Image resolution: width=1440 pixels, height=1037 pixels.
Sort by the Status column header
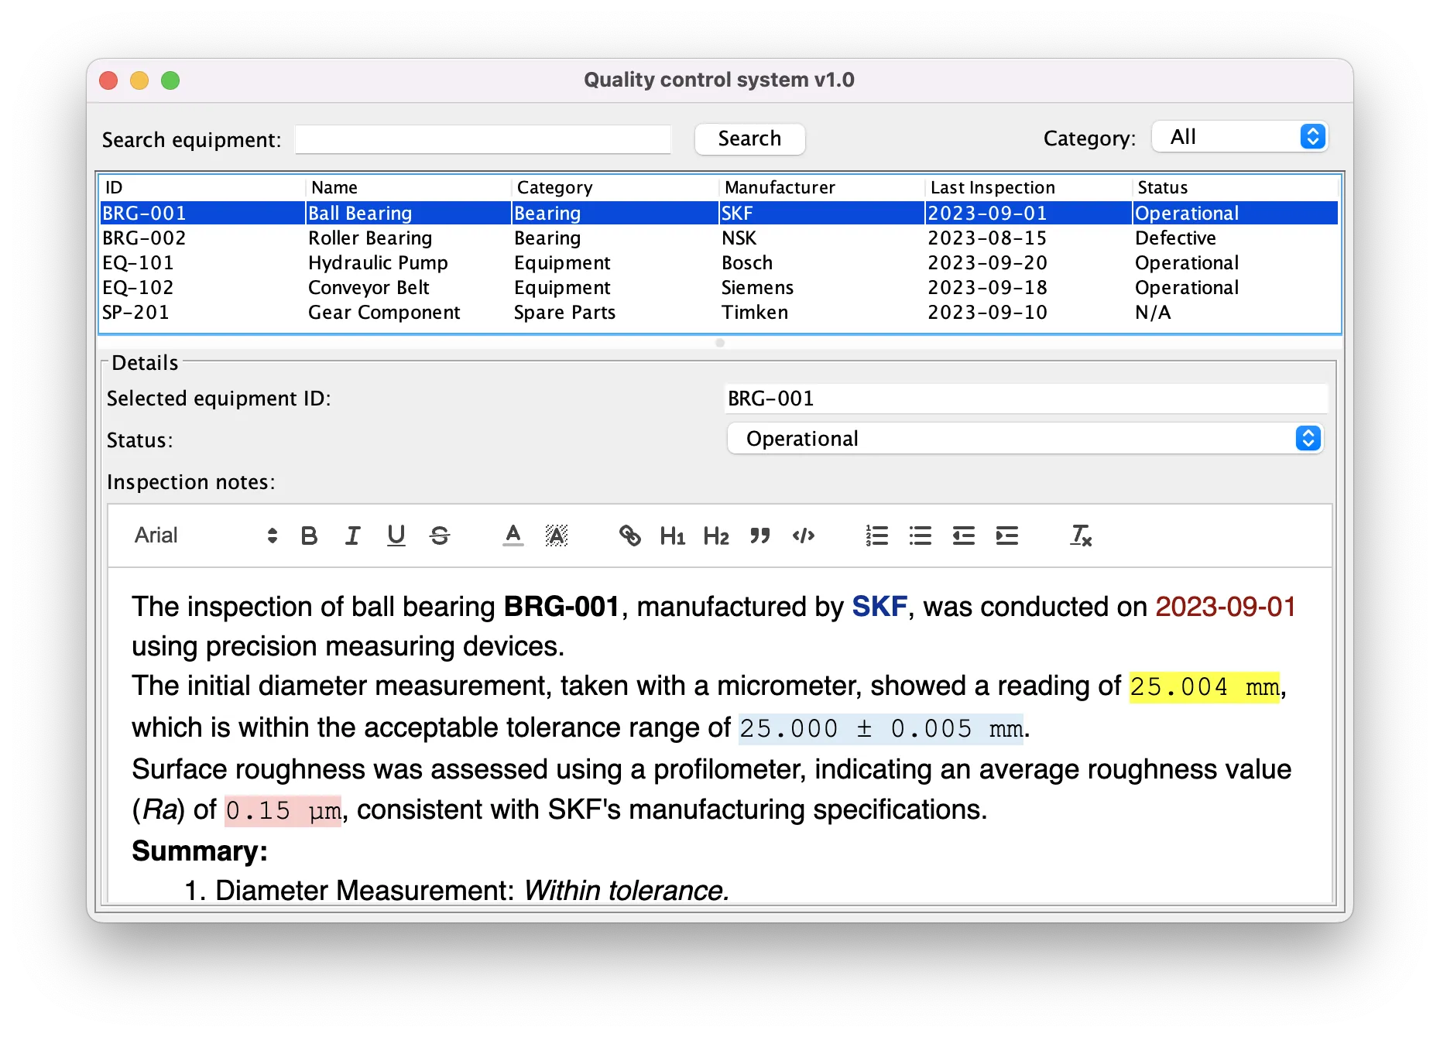(1236, 187)
